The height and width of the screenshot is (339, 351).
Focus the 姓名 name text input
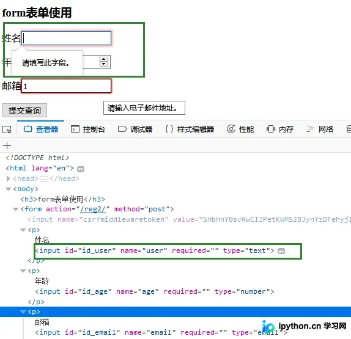click(x=66, y=38)
